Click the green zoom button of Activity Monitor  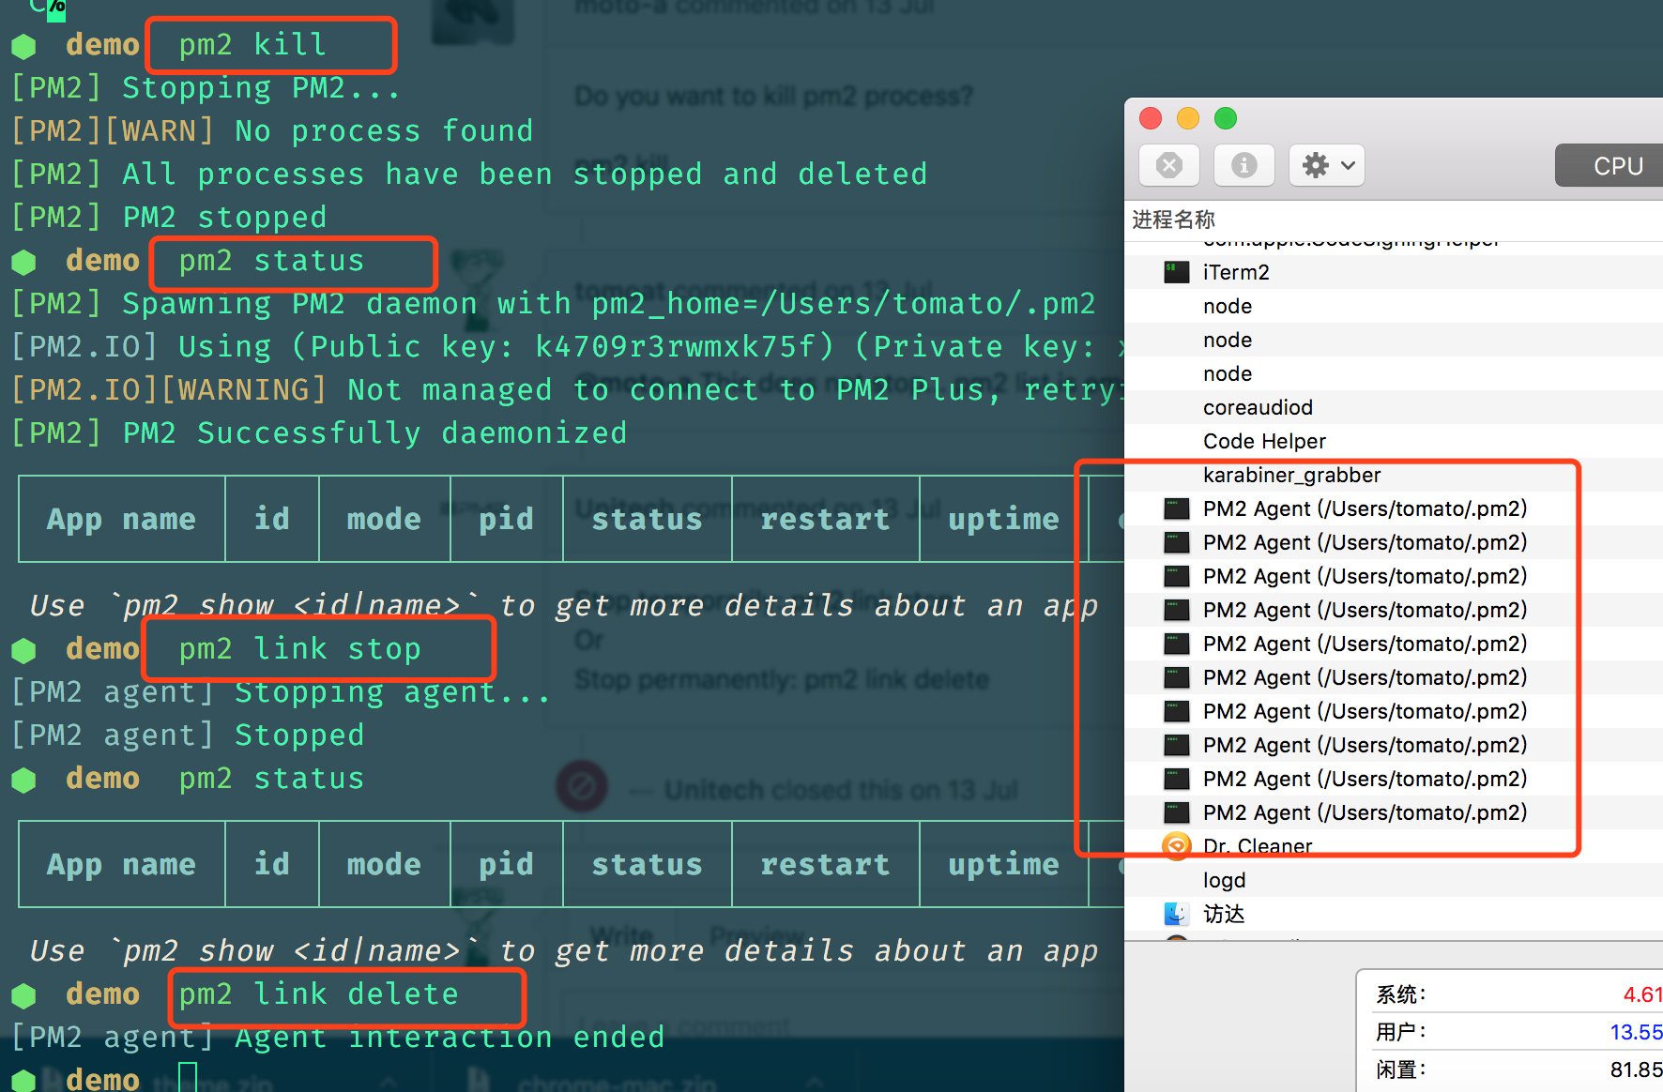point(1226,118)
